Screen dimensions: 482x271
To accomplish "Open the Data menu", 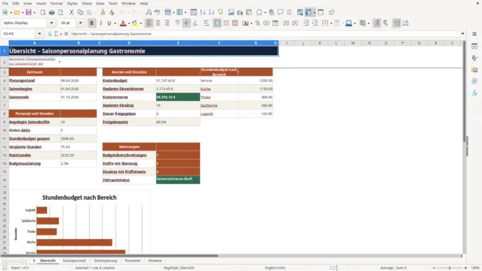I will click(x=100, y=3).
